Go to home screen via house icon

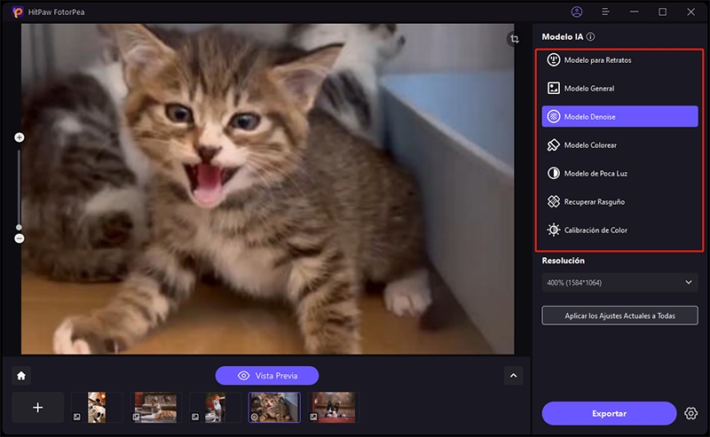coord(21,376)
